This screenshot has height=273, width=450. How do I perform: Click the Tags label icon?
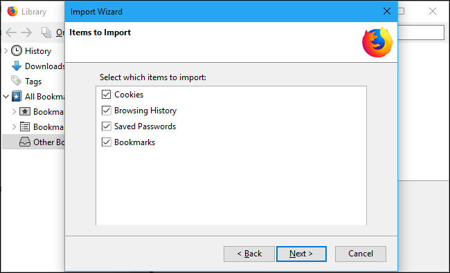[16, 81]
